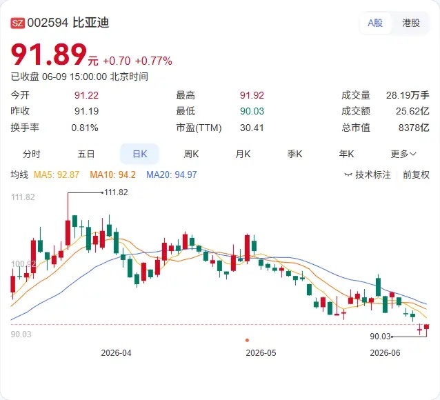Select the 年K chart tab
The height and width of the screenshot is (400, 440).
347,154
